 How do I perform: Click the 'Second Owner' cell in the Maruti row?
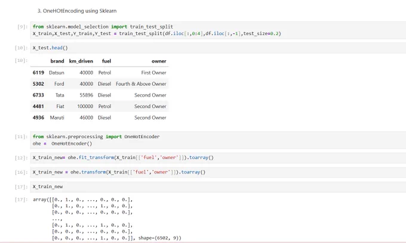click(x=150, y=118)
